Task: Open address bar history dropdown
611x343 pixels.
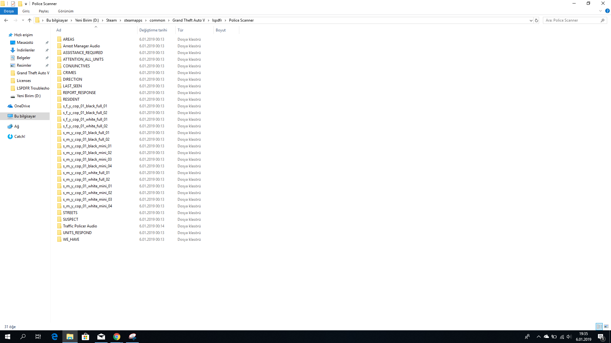Action: [531, 20]
